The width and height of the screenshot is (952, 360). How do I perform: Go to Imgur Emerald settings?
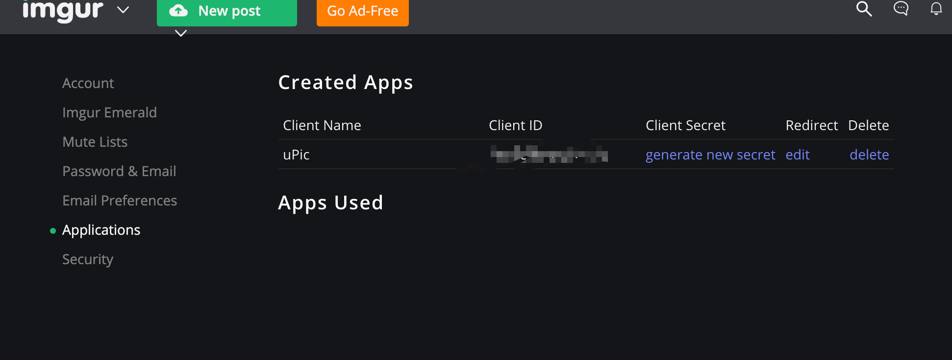(x=109, y=112)
